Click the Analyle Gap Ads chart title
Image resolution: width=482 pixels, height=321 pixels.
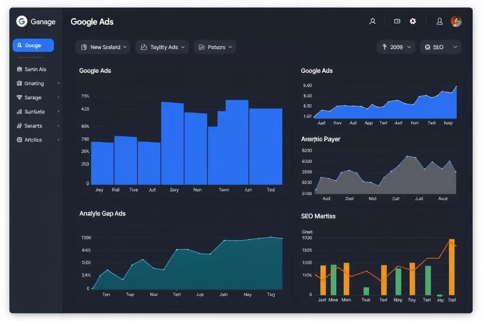(102, 213)
